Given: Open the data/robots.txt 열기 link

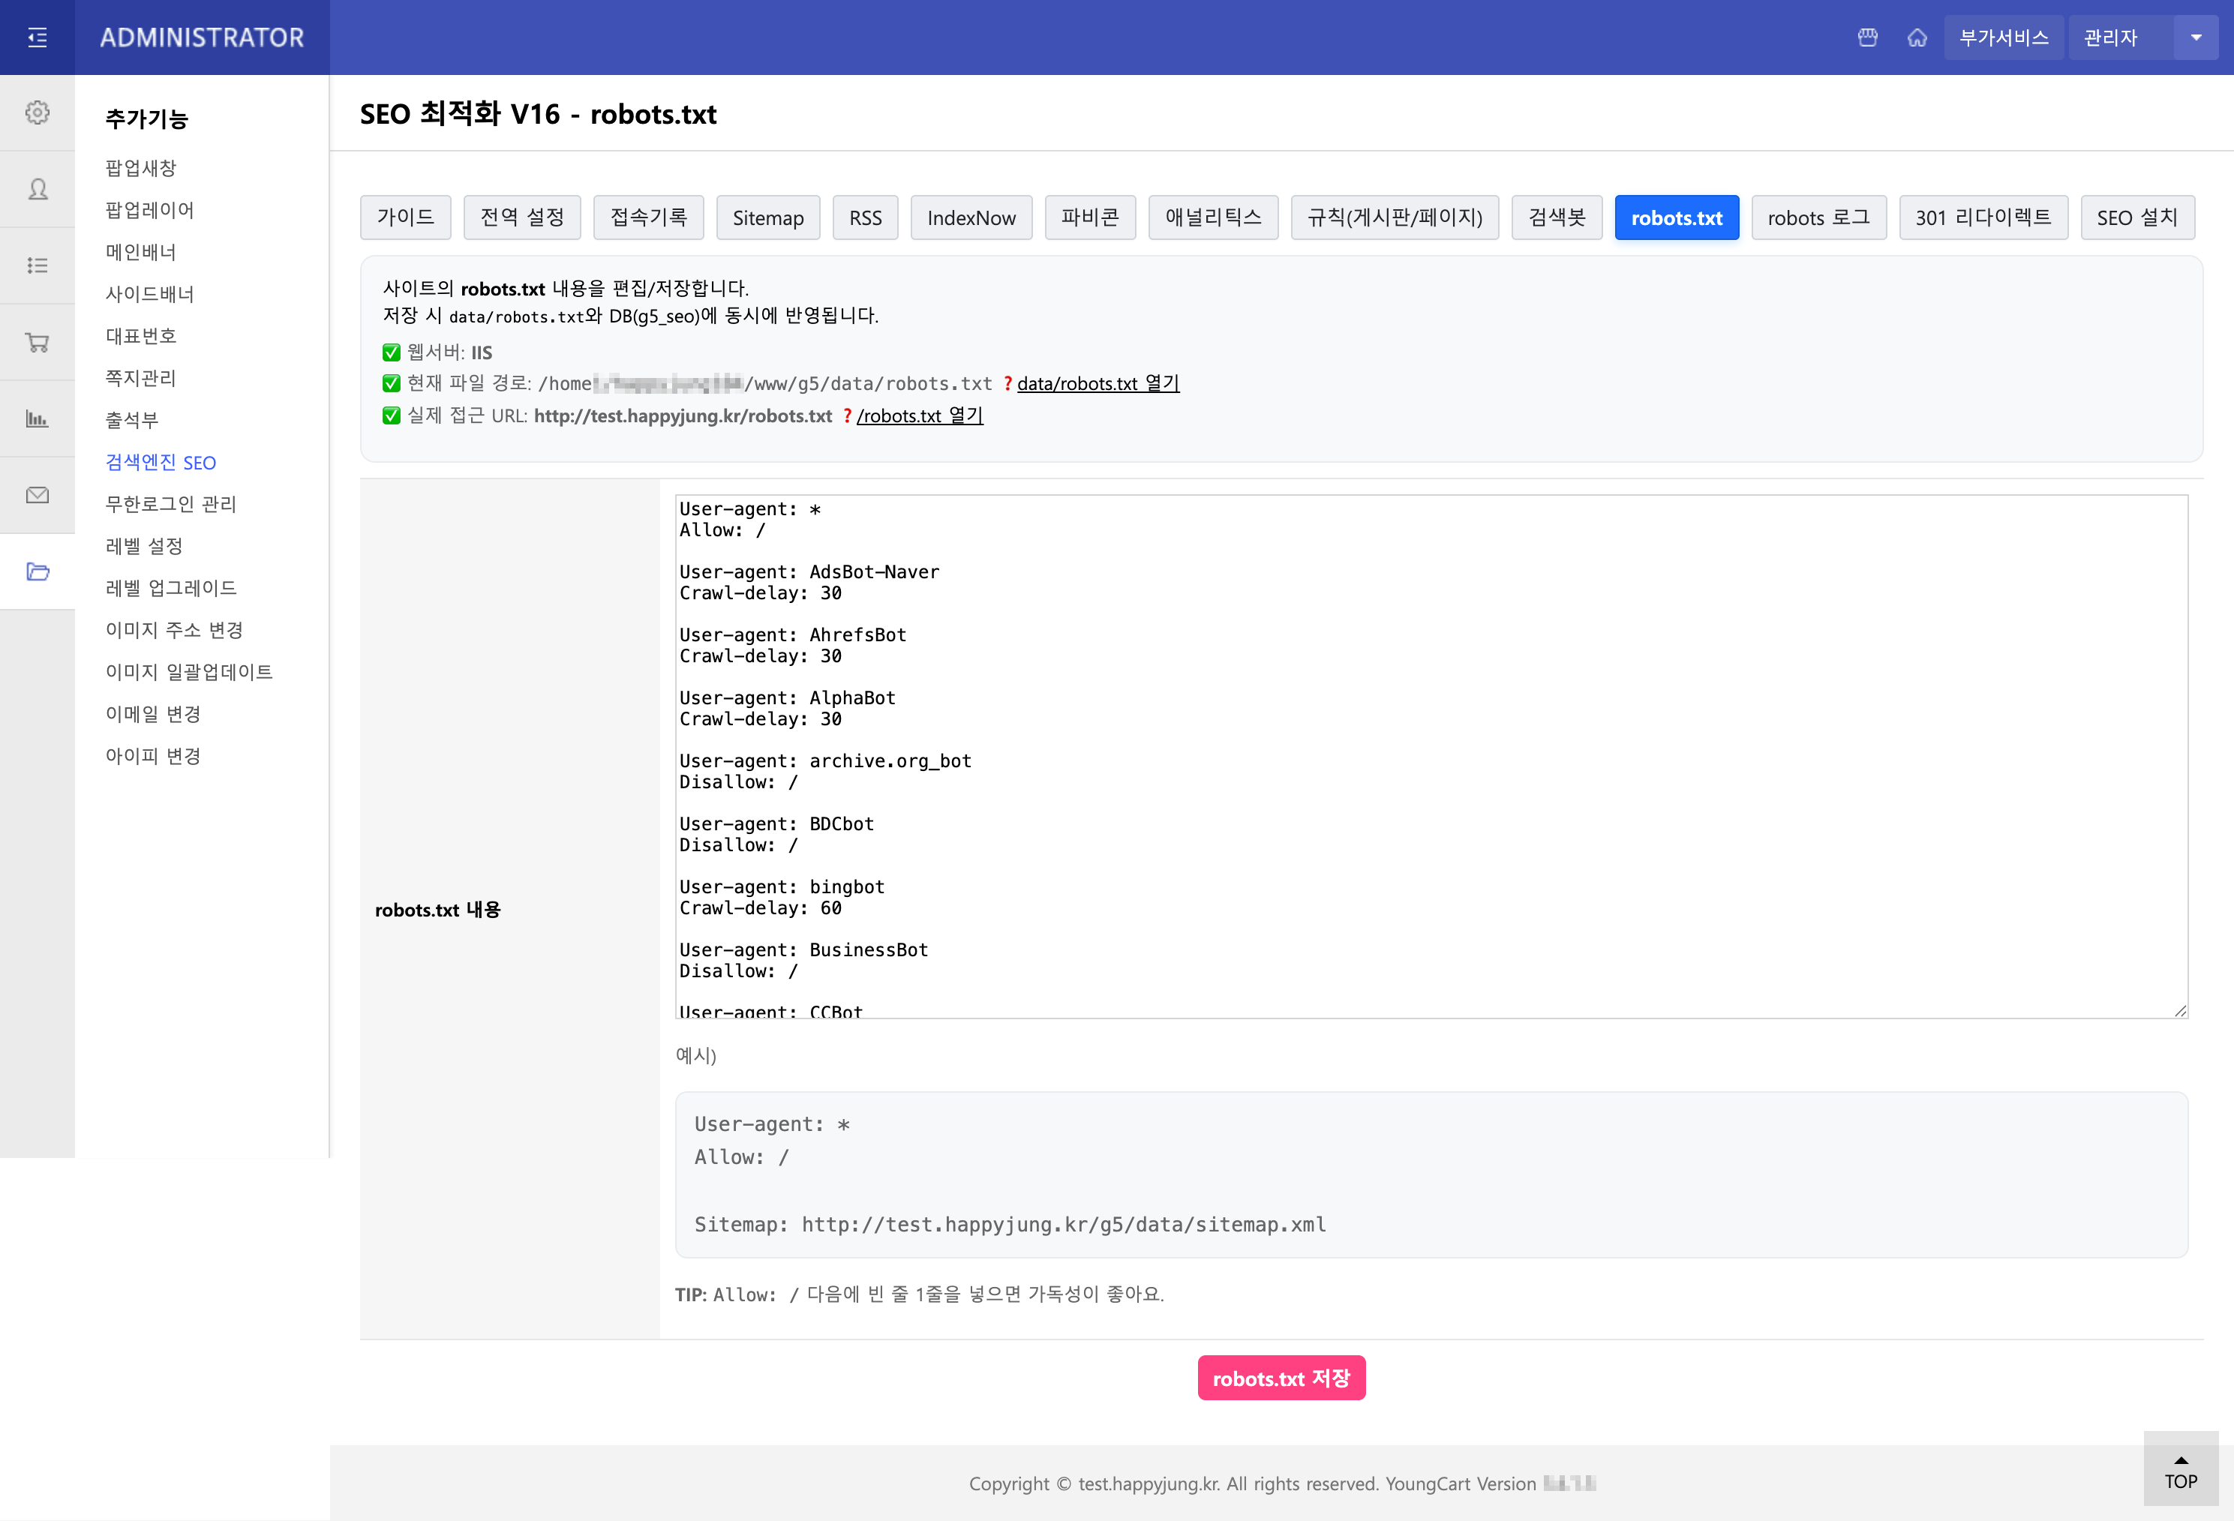Looking at the screenshot, I should pos(1097,383).
